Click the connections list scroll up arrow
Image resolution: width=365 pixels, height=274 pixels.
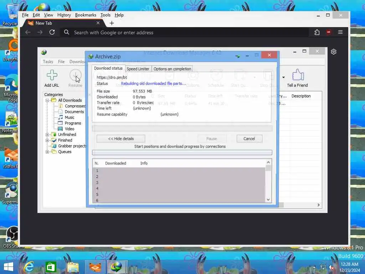click(268, 162)
